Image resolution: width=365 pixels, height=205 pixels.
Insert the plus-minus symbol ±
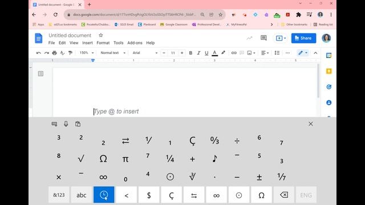pyautogui.click(x=259, y=177)
